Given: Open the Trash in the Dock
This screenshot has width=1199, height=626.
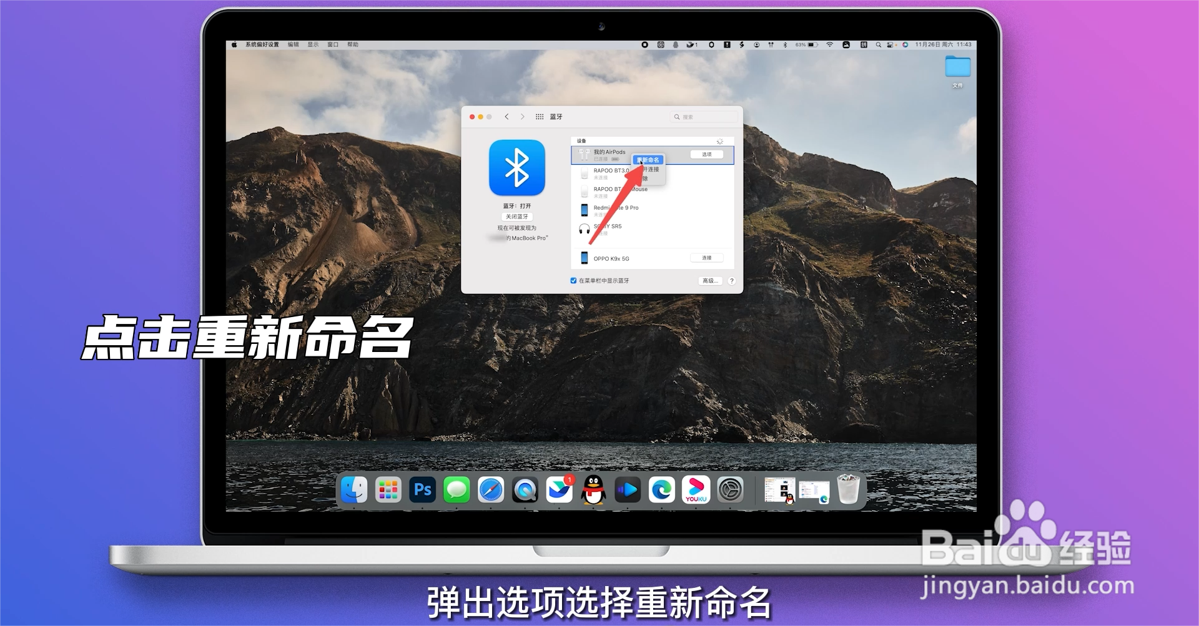Looking at the screenshot, I should coord(848,489).
